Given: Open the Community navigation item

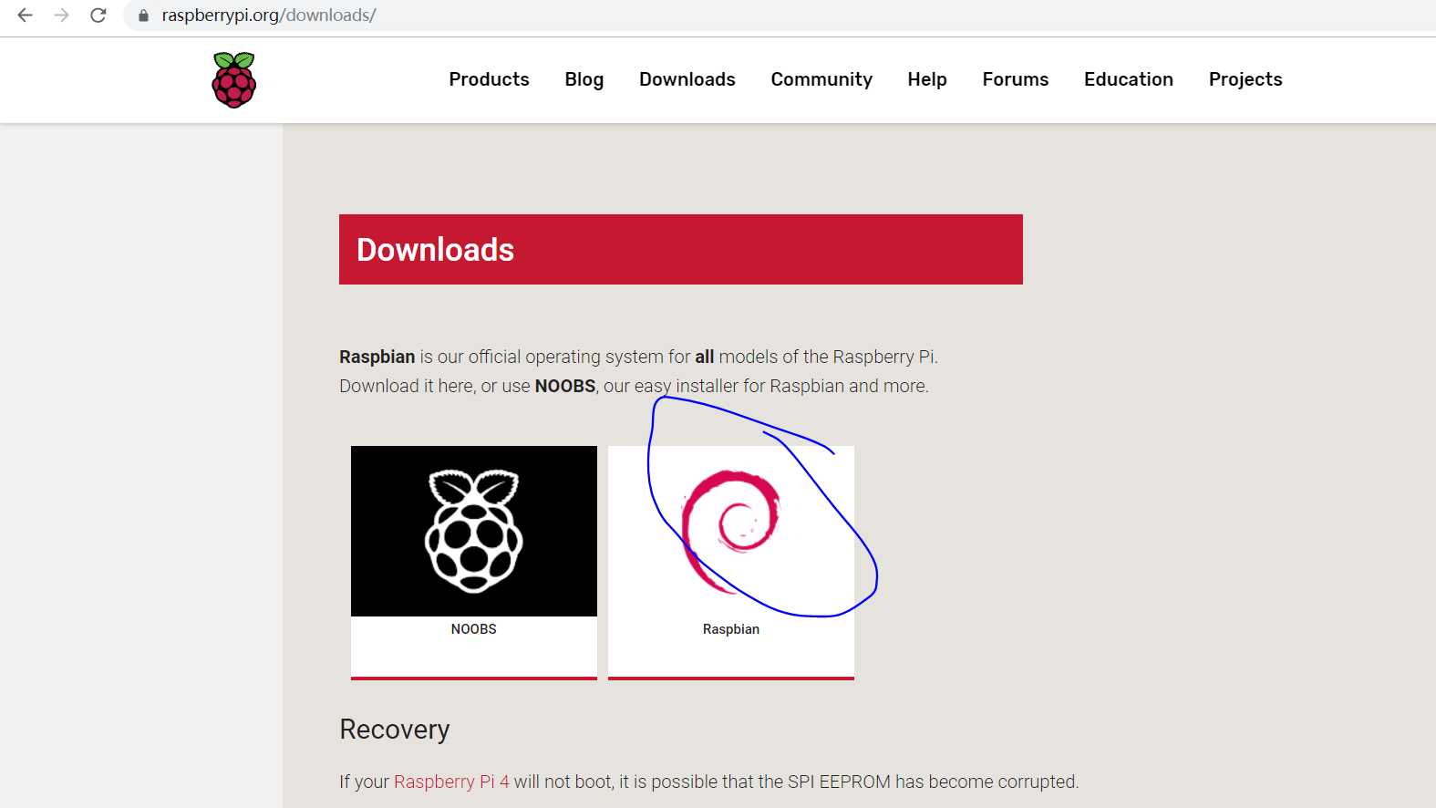Looking at the screenshot, I should click(x=821, y=79).
